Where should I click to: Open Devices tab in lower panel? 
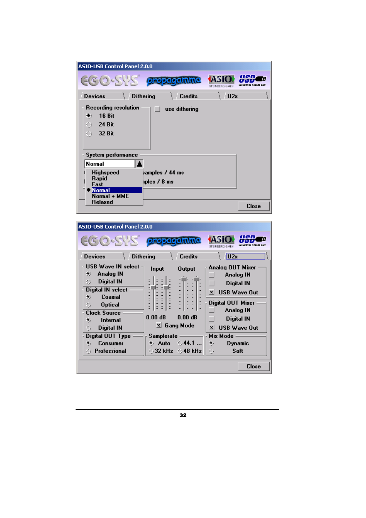102,257
